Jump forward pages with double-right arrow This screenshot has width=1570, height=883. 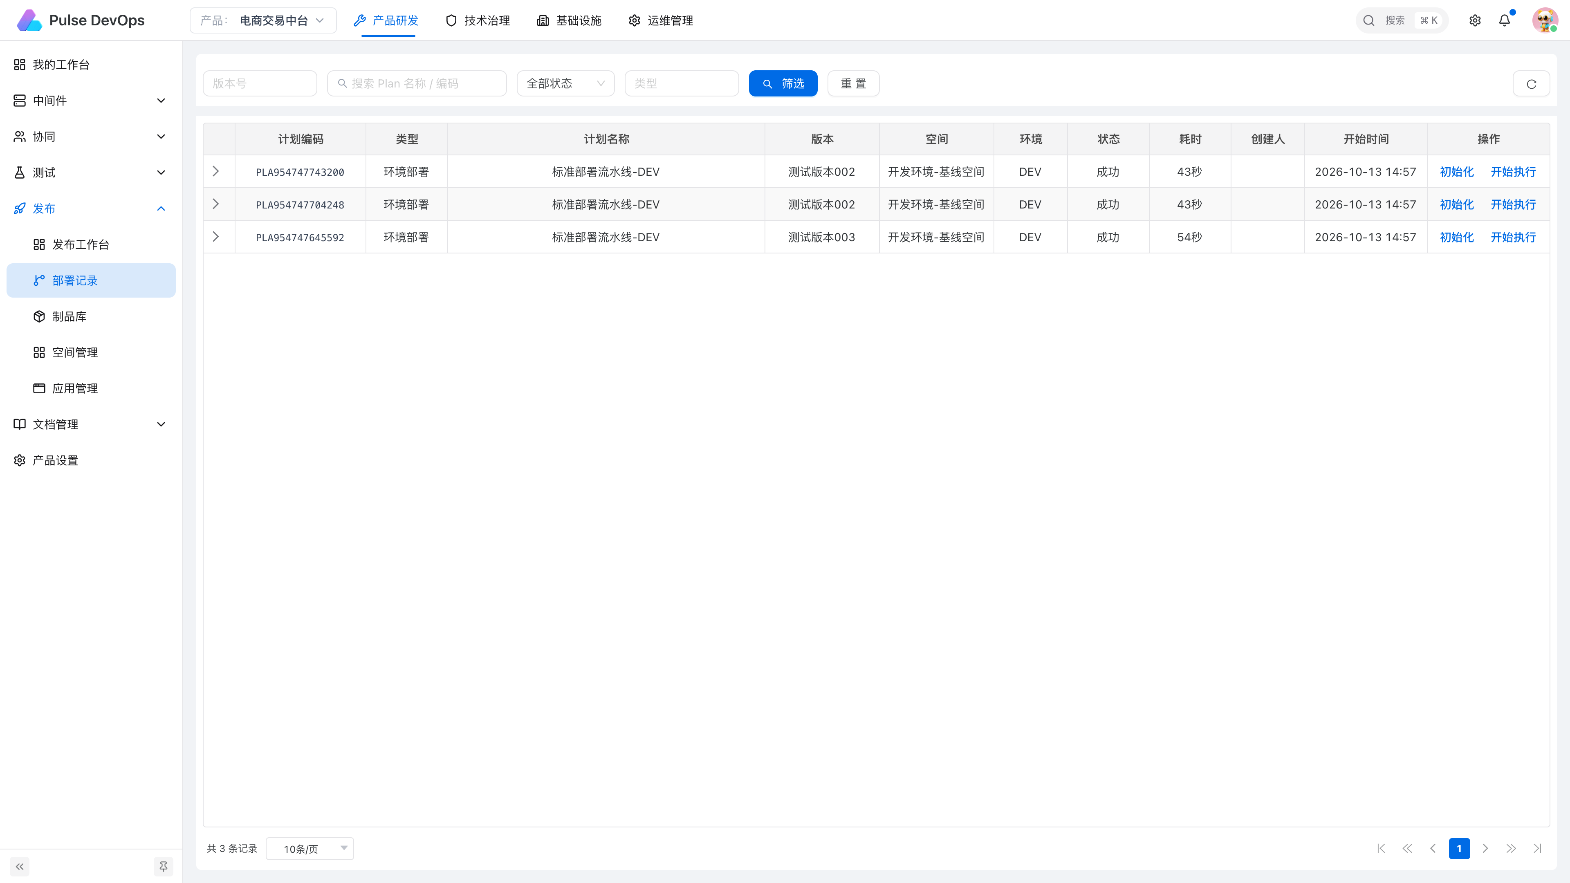point(1512,848)
